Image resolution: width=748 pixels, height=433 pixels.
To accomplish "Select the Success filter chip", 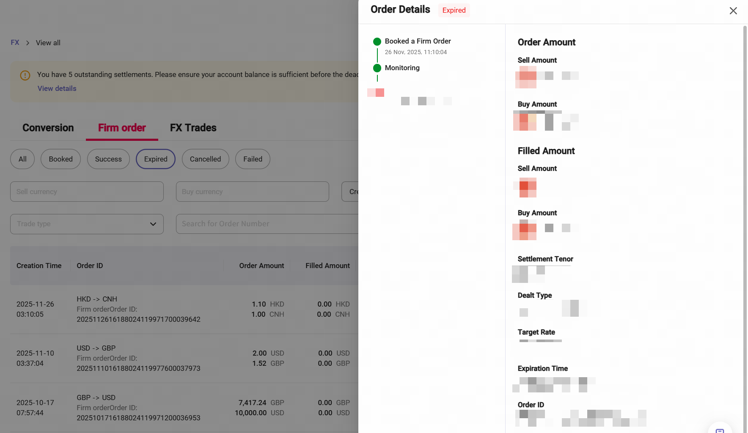I will (x=108, y=159).
